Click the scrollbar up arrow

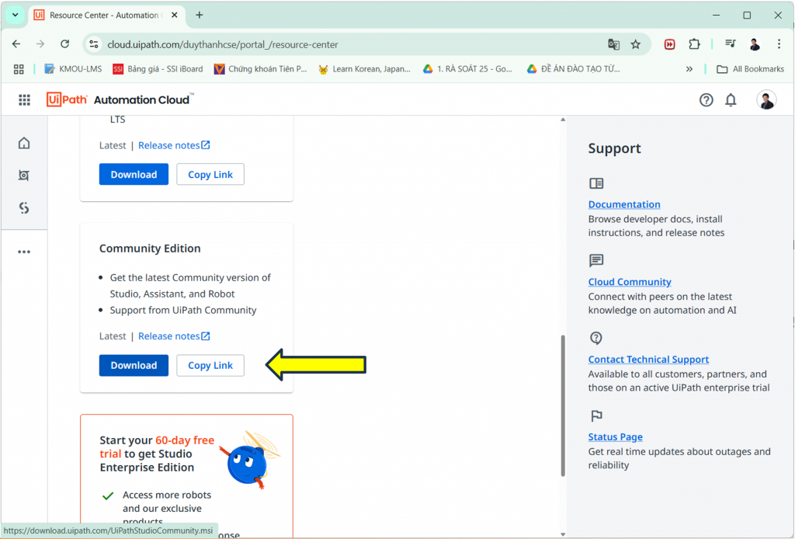pos(563,120)
